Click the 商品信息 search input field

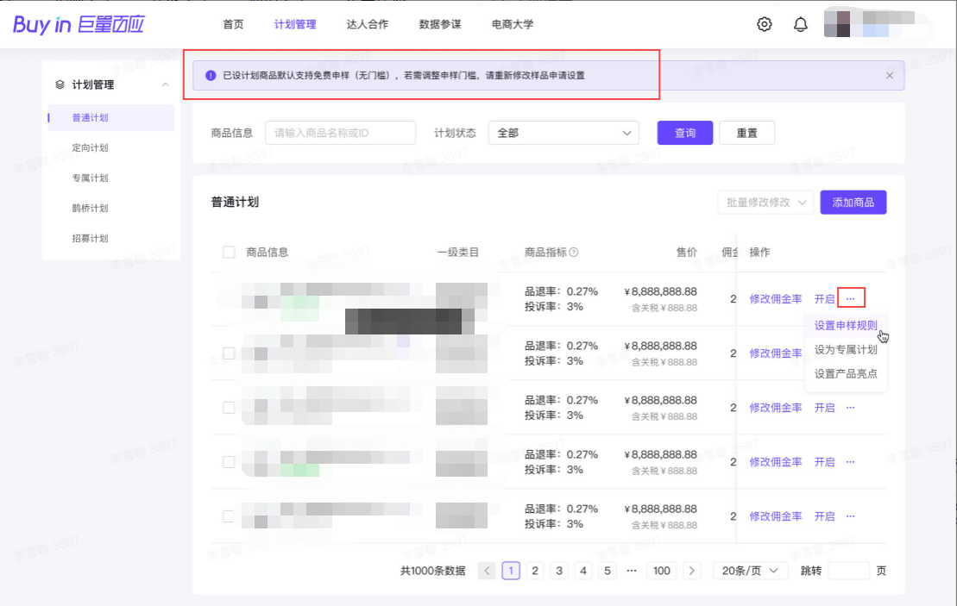click(x=340, y=133)
